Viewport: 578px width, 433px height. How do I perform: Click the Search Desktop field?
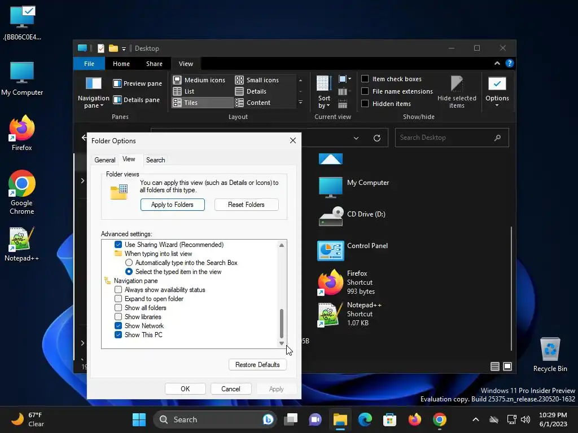452,138
